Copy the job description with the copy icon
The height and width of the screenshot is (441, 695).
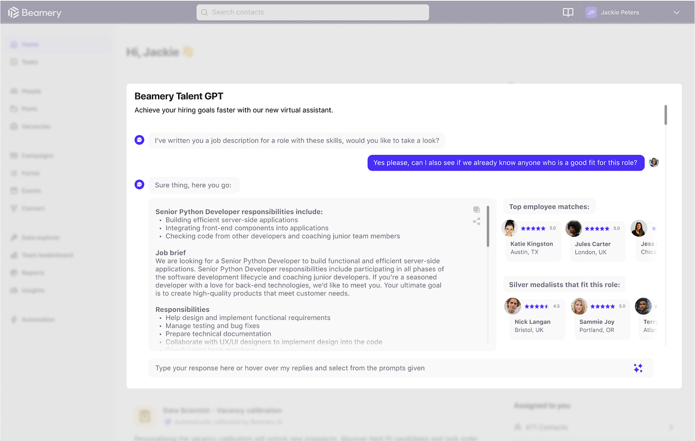coord(476,210)
